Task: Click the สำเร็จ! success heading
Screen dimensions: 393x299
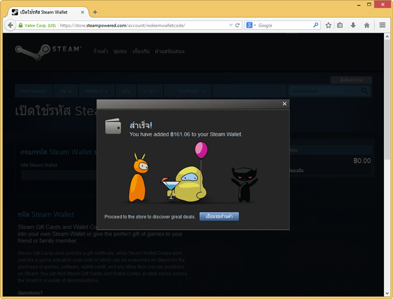Action: pos(141,125)
